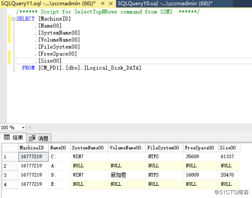Viewport: 252px width, 198px height.
Task: Click the E: drive name cell
Action: 59,184
